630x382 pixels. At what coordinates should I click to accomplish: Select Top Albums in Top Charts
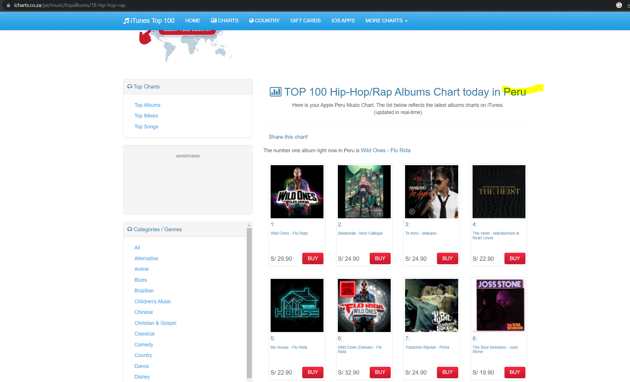tap(147, 105)
